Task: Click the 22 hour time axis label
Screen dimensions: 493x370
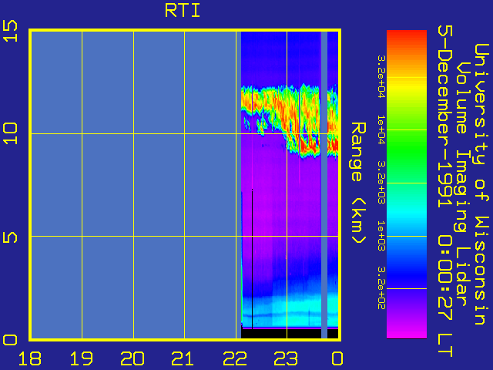Action: click(x=234, y=358)
